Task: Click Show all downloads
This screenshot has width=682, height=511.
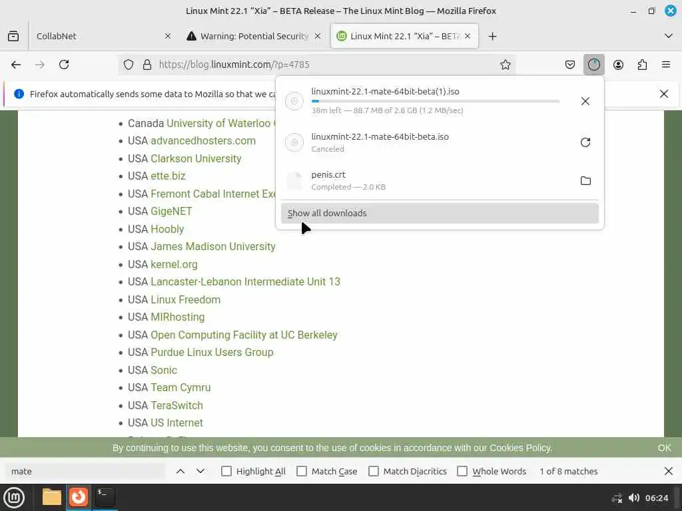Action: [x=440, y=213]
